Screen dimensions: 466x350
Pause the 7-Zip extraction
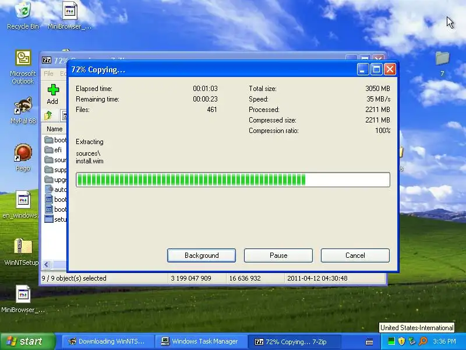point(278,256)
